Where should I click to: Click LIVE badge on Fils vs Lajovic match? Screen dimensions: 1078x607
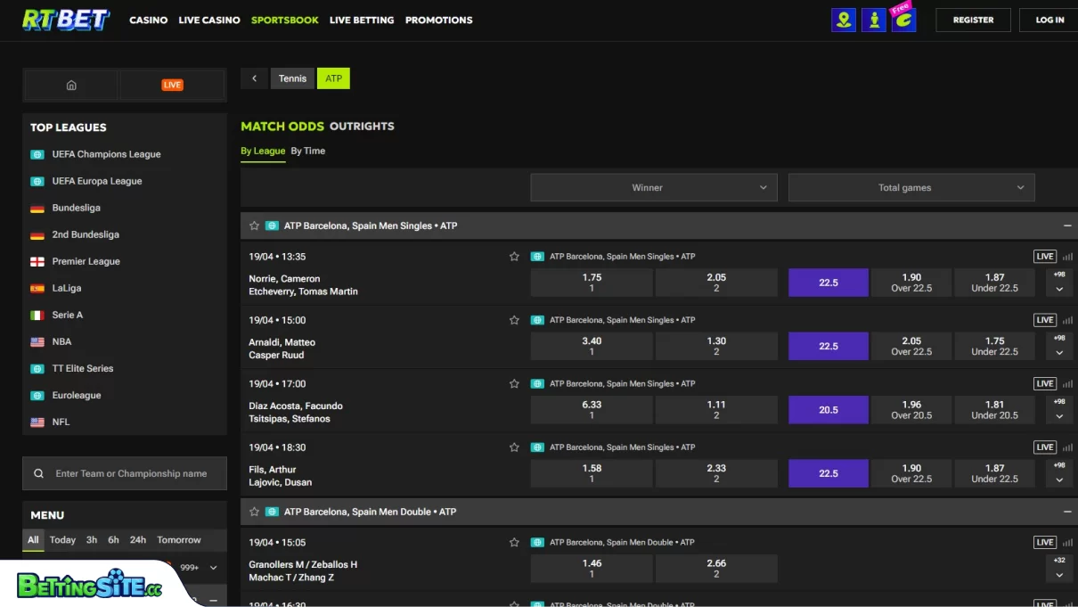(1045, 447)
